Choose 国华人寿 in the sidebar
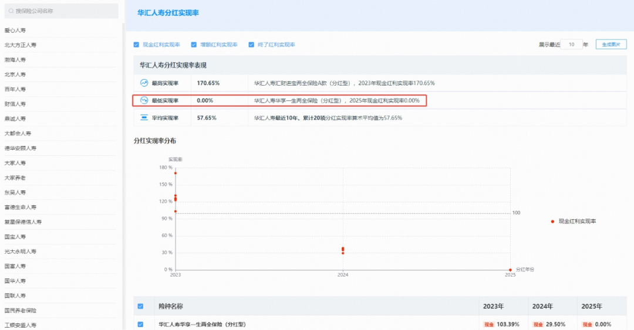Image resolution: width=634 pixels, height=330 pixels. point(15,281)
